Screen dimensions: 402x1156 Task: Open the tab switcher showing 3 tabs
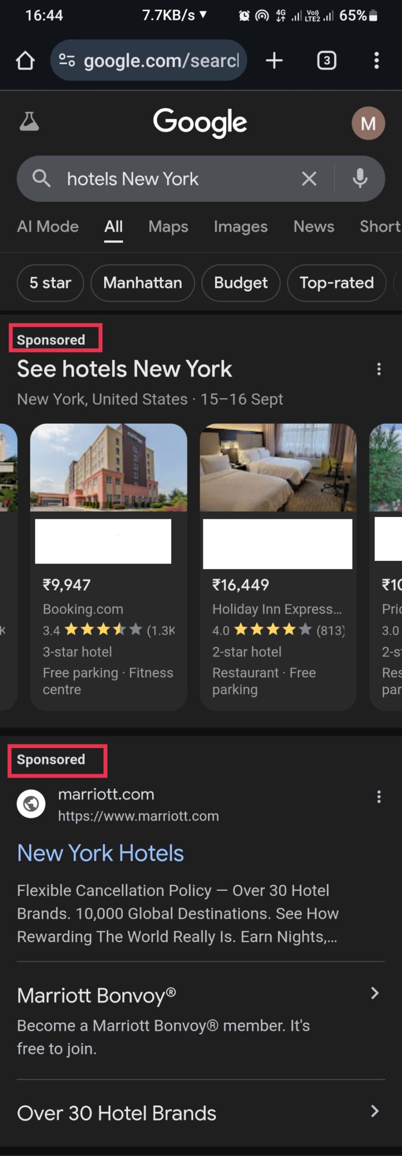[x=327, y=61]
